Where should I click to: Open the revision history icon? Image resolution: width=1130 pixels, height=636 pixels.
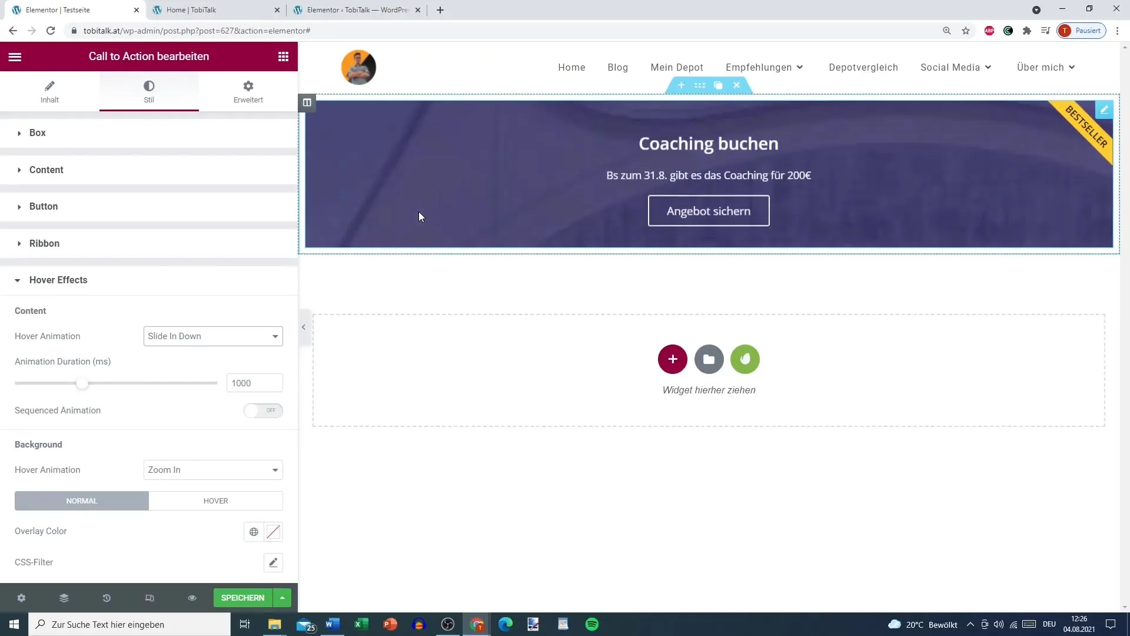point(107,598)
